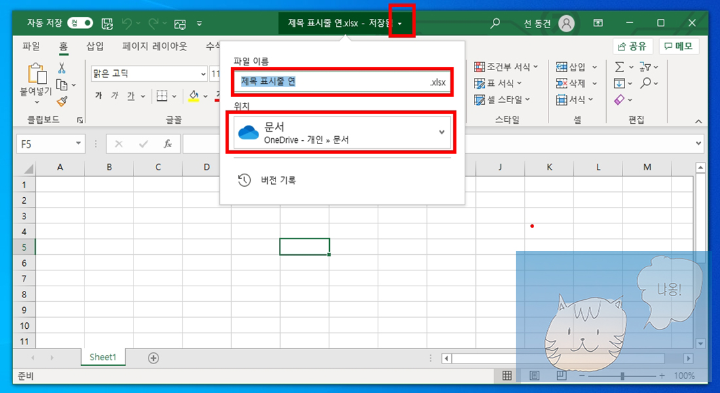Click the Find & Select magnifier icon
This screenshot has height=393, width=720.
point(645,83)
